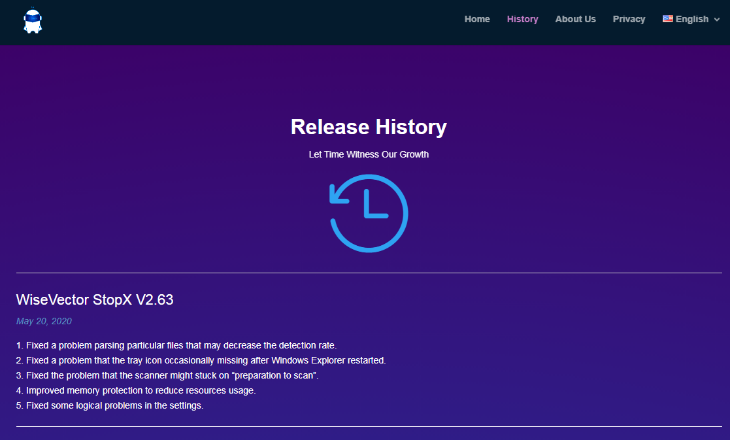Click the Release History heading

[369, 127]
